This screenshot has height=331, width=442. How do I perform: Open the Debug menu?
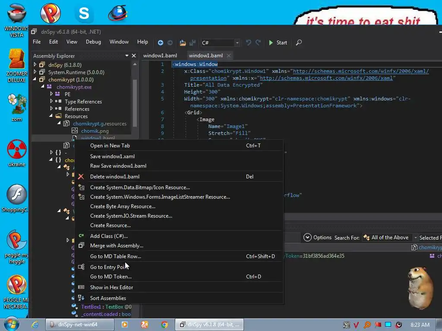(93, 42)
